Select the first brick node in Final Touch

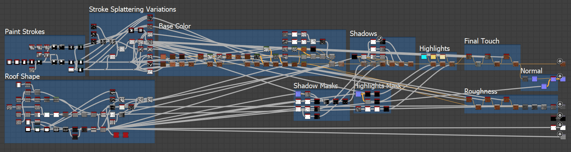pyautogui.click(x=469, y=56)
